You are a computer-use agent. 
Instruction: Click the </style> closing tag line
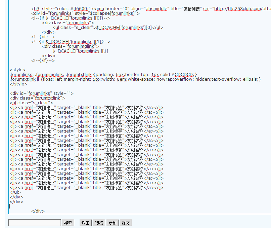pos(18,84)
